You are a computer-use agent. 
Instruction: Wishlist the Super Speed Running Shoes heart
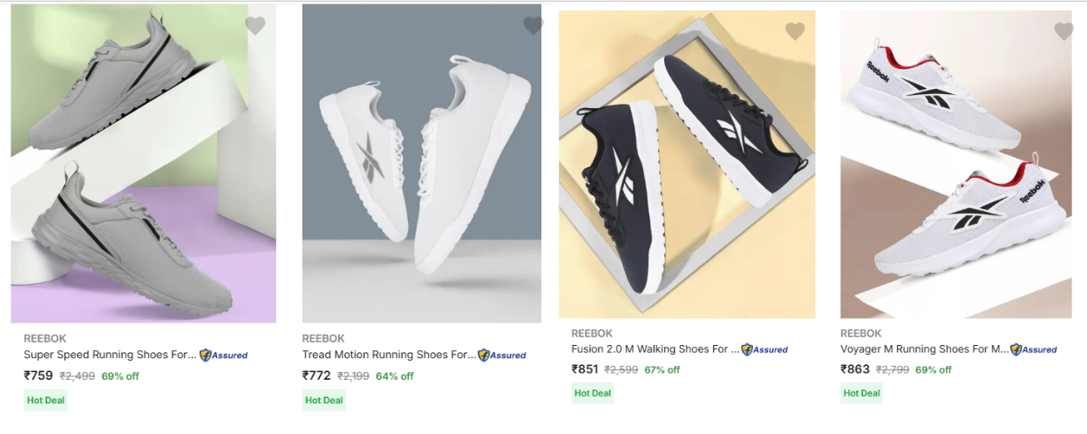pyautogui.click(x=255, y=26)
